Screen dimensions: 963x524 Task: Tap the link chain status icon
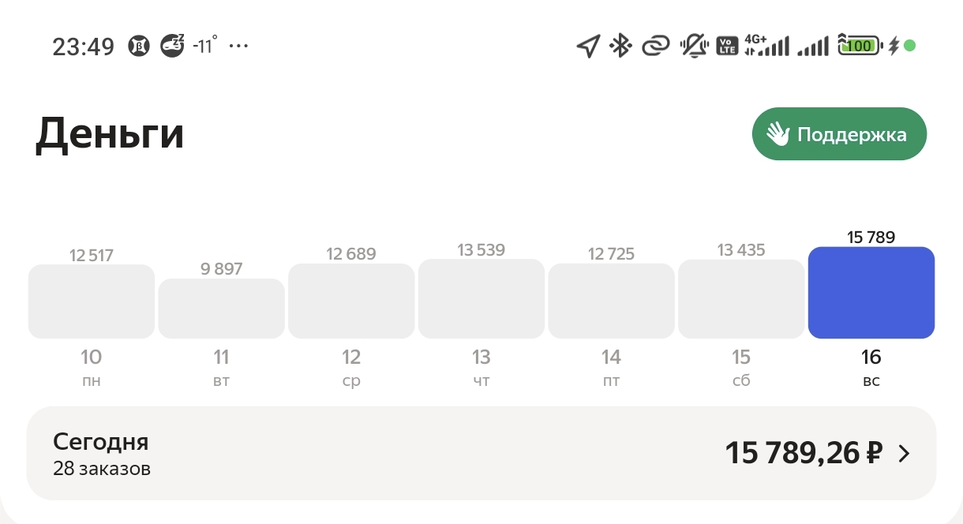(x=655, y=46)
